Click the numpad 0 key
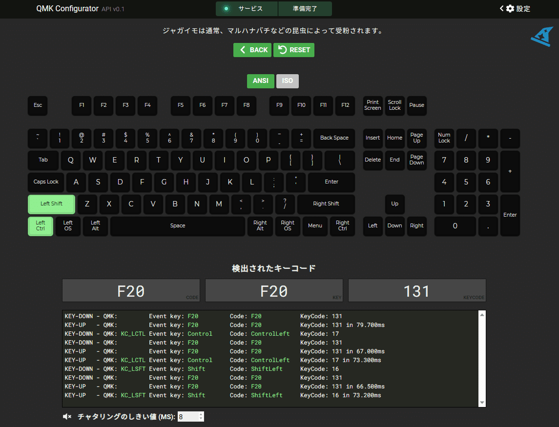 [x=455, y=226]
